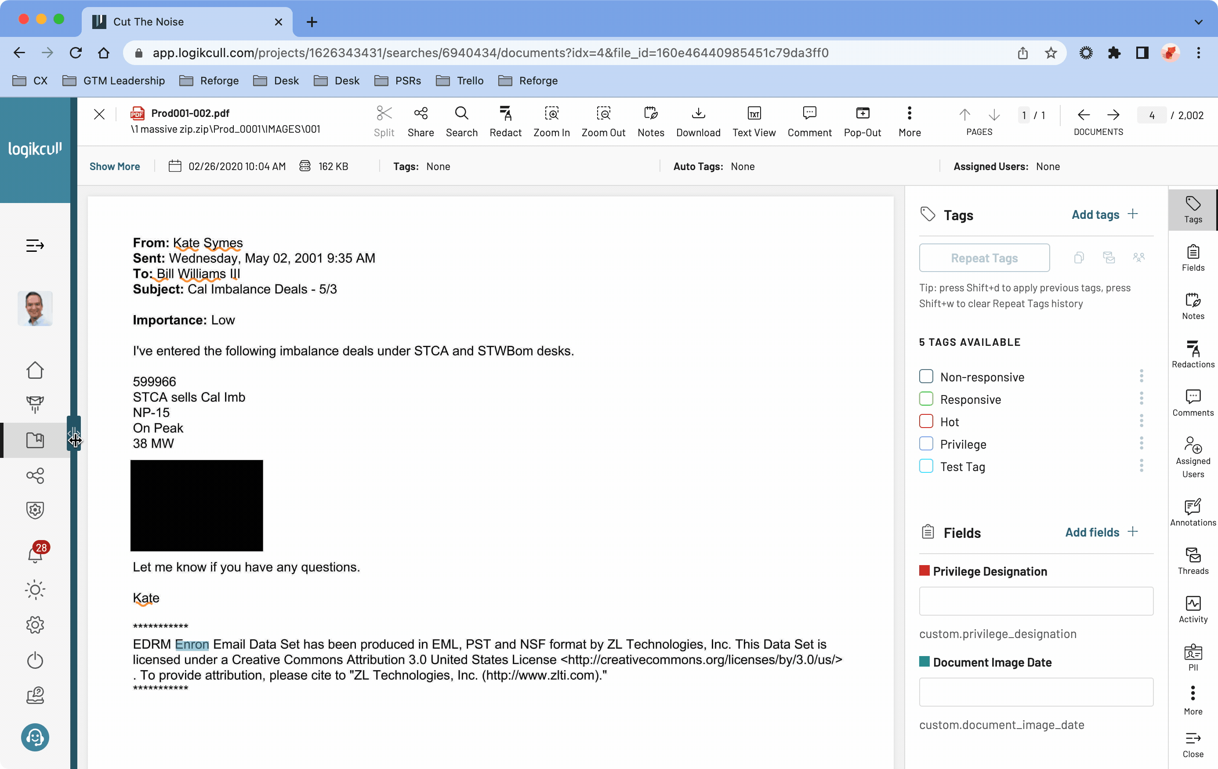The image size is (1218, 769).
Task: Go to previous document arrow
Action: (1084, 115)
